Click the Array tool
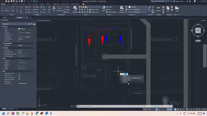The image size is (207, 116). pos(43,12)
